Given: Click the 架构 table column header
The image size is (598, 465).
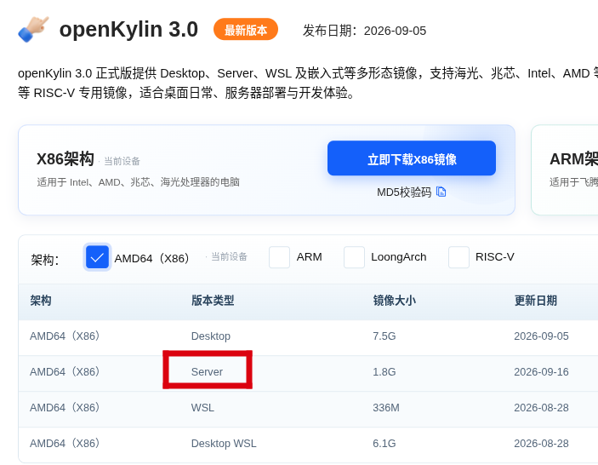Looking at the screenshot, I should pyautogui.click(x=41, y=301).
